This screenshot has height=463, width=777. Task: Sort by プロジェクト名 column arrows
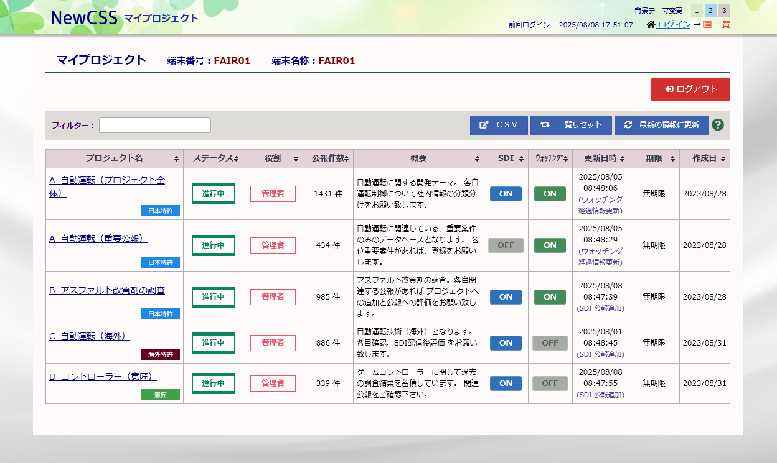[177, 159]
